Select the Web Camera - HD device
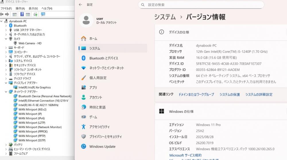This screenshot has width=287, height=160. (x=30, y=43)
